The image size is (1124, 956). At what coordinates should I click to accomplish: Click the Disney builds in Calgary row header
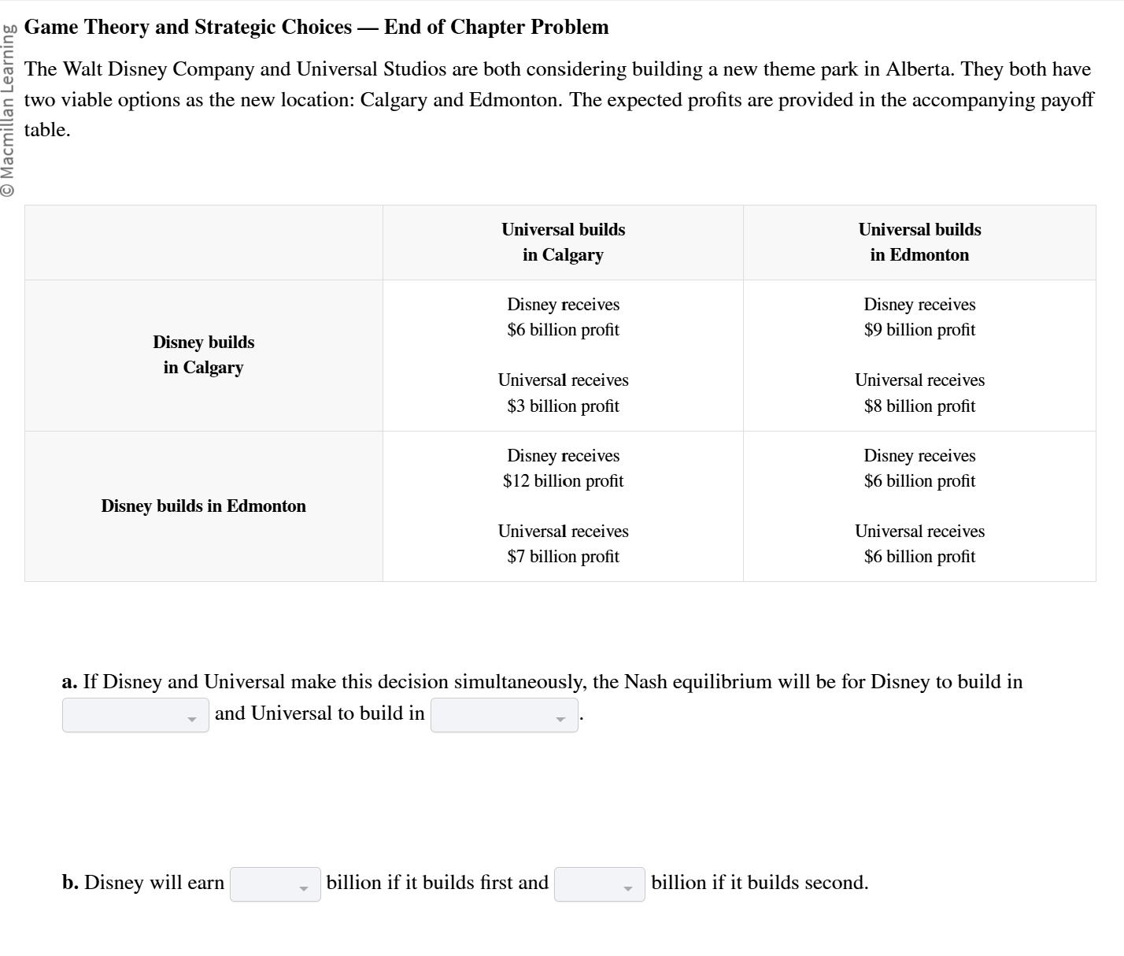click(203, 354)
